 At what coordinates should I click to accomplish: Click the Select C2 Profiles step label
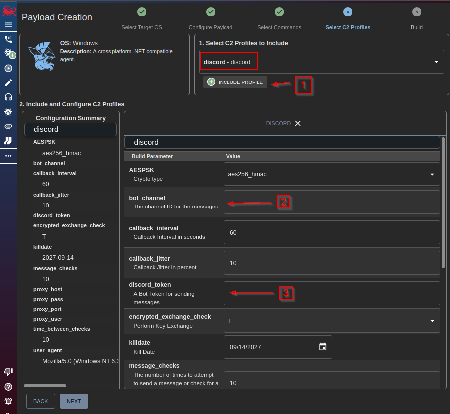[x=348, y=27]
